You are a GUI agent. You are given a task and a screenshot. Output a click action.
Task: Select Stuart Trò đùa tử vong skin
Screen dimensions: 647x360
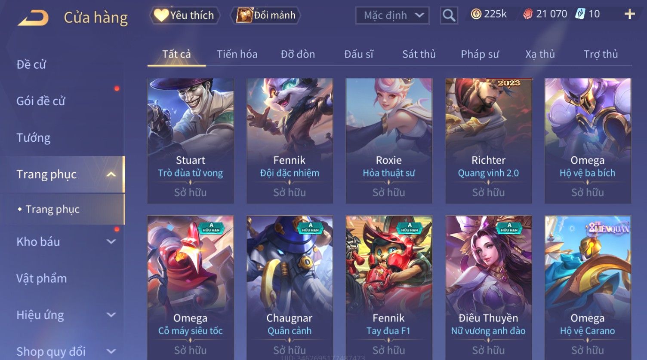pos(191,141)
